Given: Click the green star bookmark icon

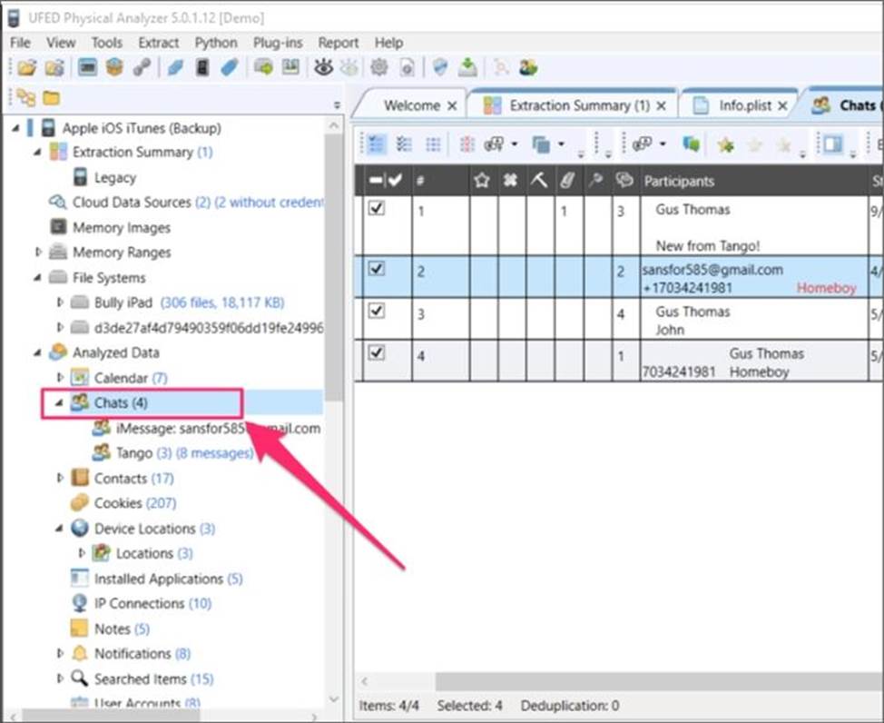Looking at the screenshot, I should 724,144.
